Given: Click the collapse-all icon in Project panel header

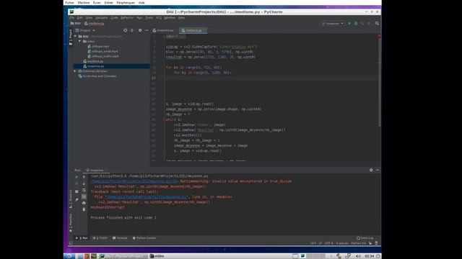Looking at the screenshot, I should (132, 30).
